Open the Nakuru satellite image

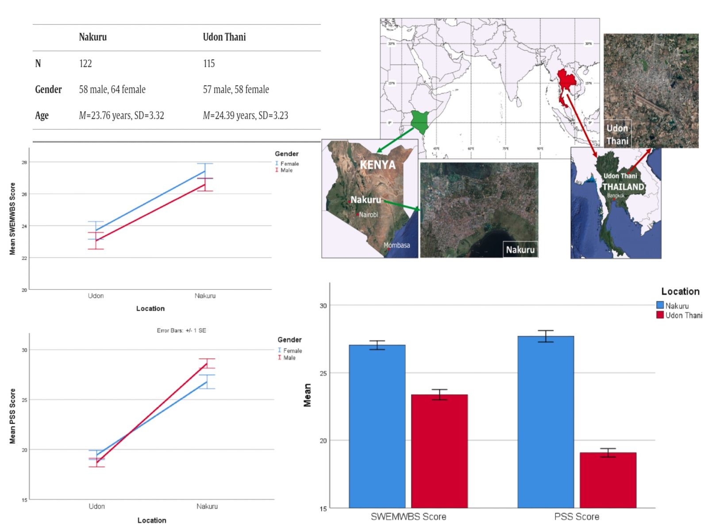coord(479,210)
